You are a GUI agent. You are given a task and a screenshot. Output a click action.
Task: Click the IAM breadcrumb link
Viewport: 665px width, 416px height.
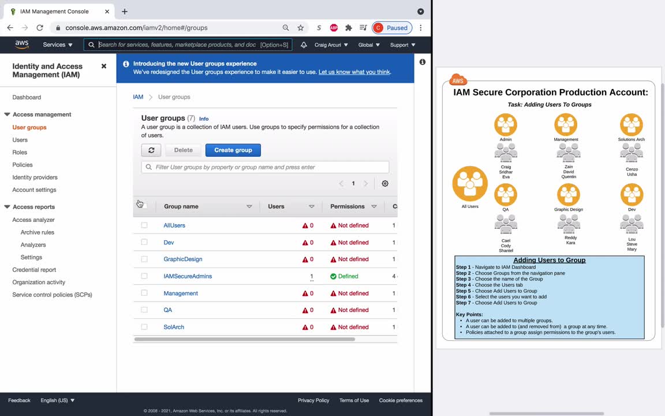[x=139, y=97]
